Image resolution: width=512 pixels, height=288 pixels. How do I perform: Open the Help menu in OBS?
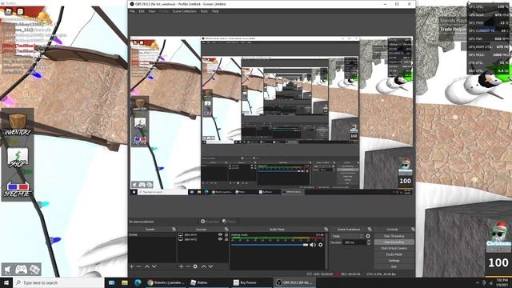pos(215,11)
